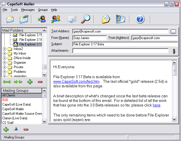Click Mailing Groups scroll down arrow
Screen dimensions: 181x141
[44, 122]
